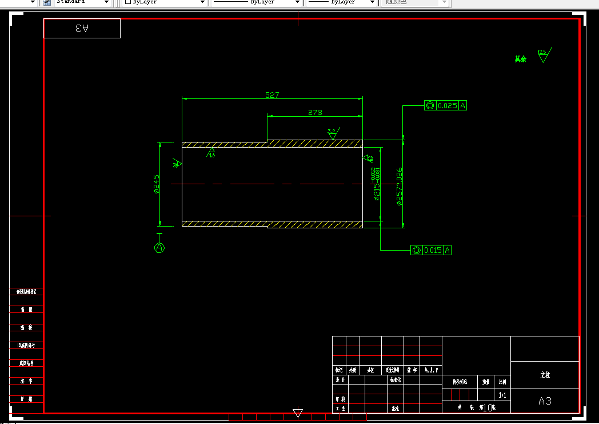599x424 pixels.
Task: Select the datum A circle symbol
Action: tap(159, 248)
